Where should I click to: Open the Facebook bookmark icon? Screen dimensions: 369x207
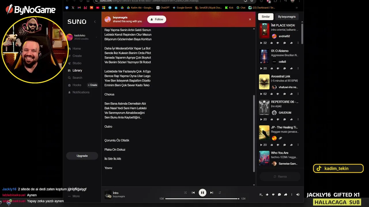click(x=67, y=8)
